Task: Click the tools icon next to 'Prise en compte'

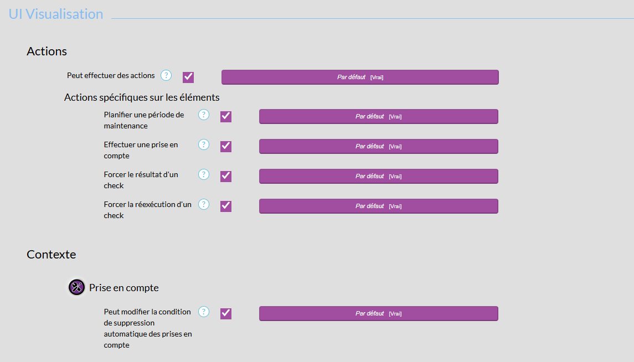Action: 77,287
